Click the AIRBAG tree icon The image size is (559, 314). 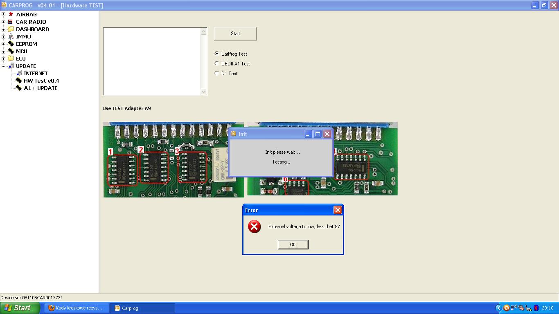click(x=11, y=14)
